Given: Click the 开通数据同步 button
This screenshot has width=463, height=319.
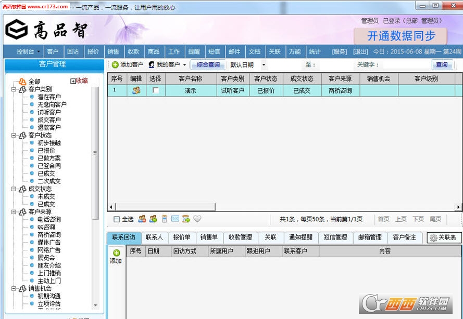Looking at the screenshot, I should (401, 36).
